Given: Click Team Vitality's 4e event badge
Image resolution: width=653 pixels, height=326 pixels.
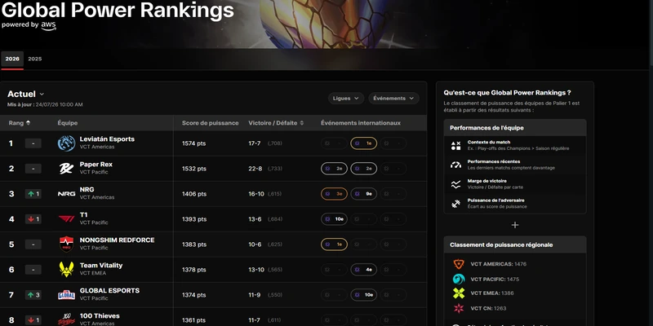Looking at the screenshot, I should tap(363, 270).
